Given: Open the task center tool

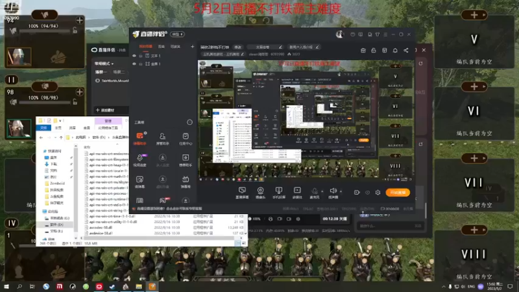Looking at the screenshot, I should coord(186,138).
